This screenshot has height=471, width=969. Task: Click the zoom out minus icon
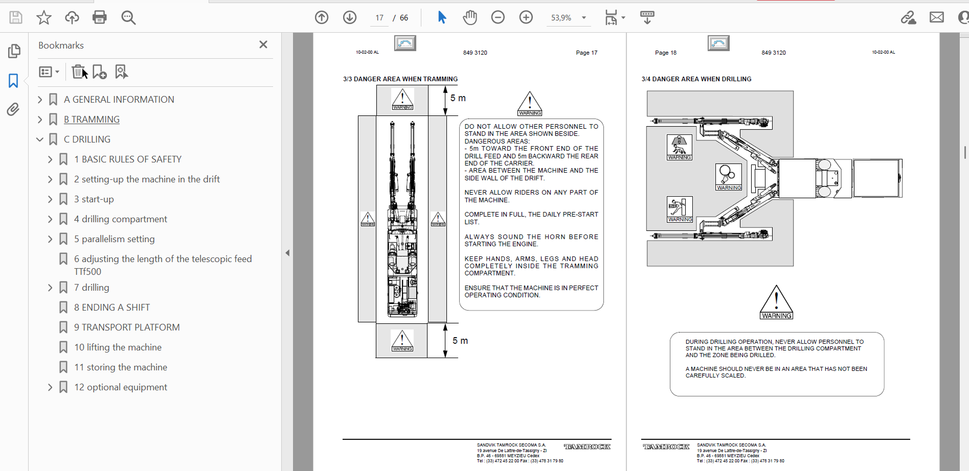(498, 17)
